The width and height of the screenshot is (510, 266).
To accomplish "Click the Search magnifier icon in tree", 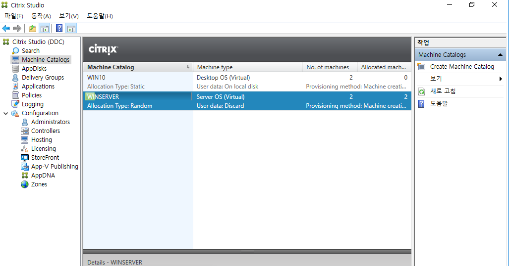I will click(15, 51).
